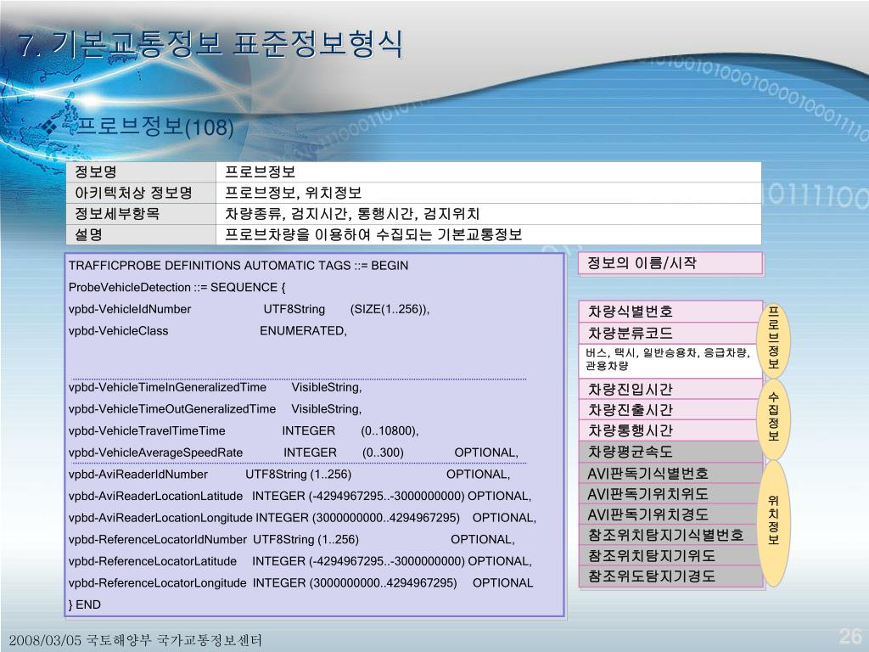
Task: Click the 'vpbd-VehicleIdNumber' field name
Action: click(130, 309)
